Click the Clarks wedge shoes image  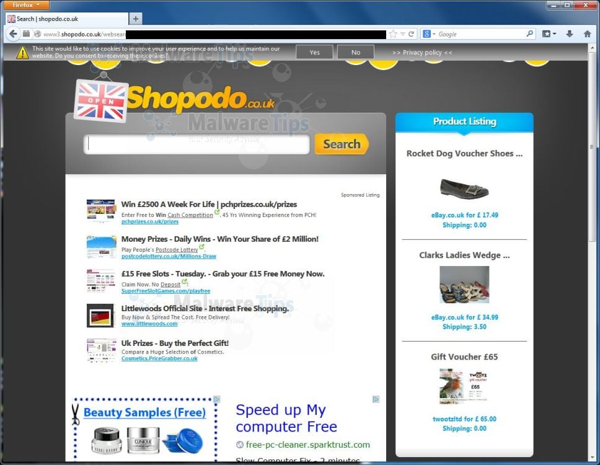point(464,285)
